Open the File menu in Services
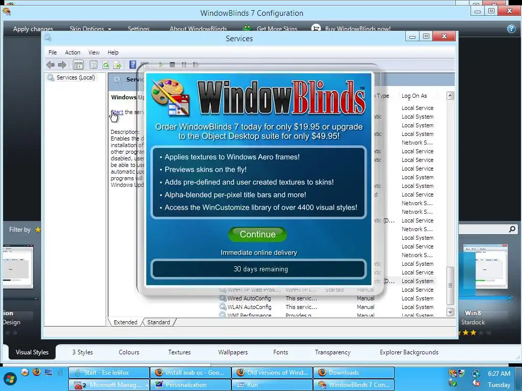The height and width of the screenshot is (391, 522). coord(53,52)
